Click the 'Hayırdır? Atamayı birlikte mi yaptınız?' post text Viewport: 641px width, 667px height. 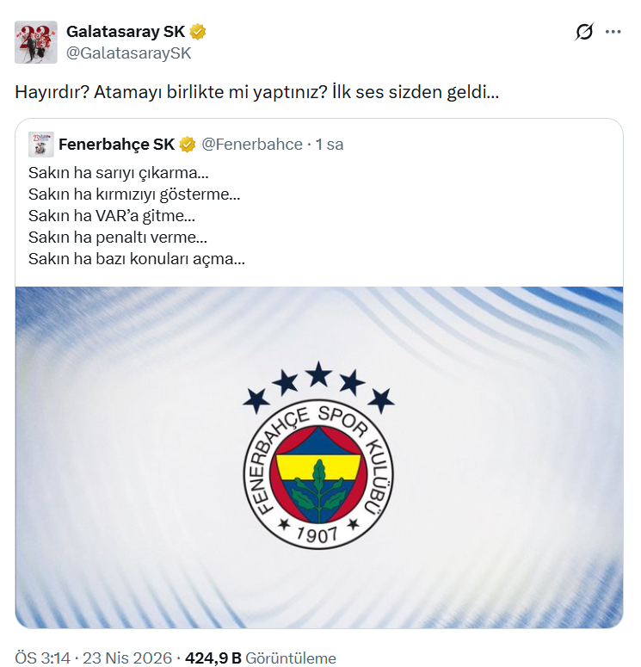tap(171, 92)
